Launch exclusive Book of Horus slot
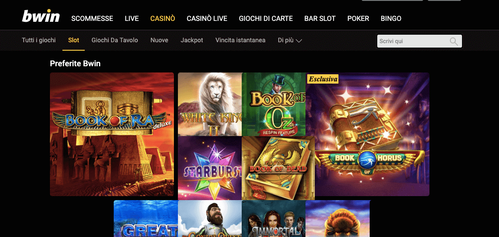Viewport: 499px width, 237px height. pos(367,134)
